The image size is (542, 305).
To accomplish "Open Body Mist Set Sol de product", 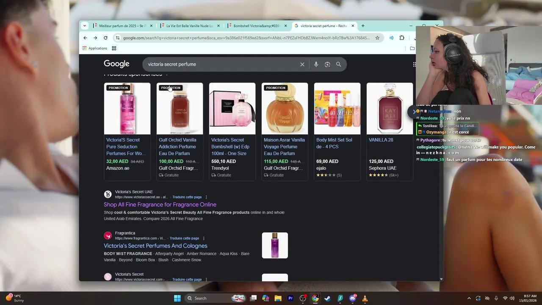I will point(334,143).
